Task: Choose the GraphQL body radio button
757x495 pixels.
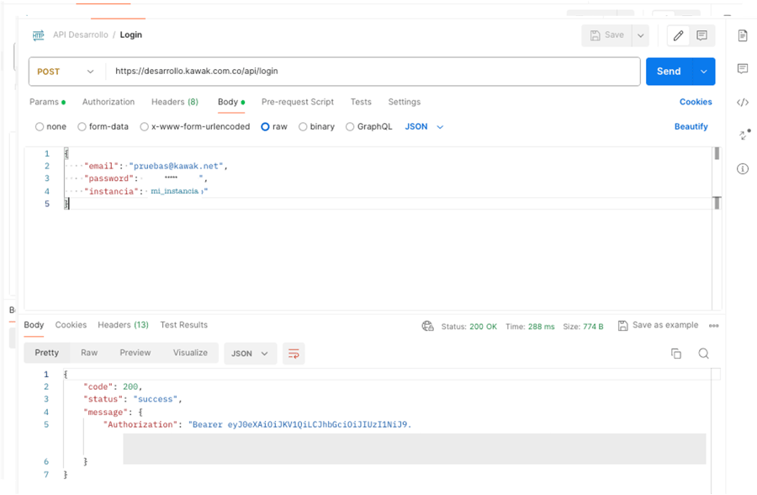Action: pos(350,127)
